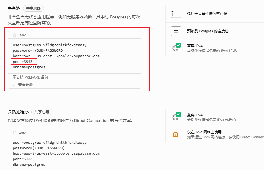Click 兼容 IPv4 title in transaction pooler card
This screenshot has width=264, height=170.
click(x=195, y=46)
